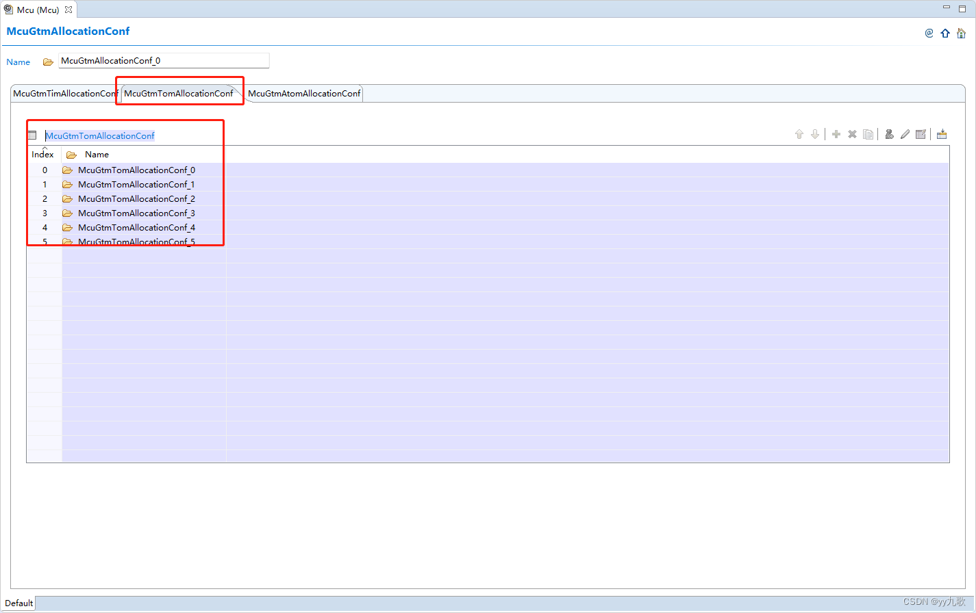Click the move down arrow in table toolbar
Viewport: 976px width, 613px height.
tap(815, 134)
